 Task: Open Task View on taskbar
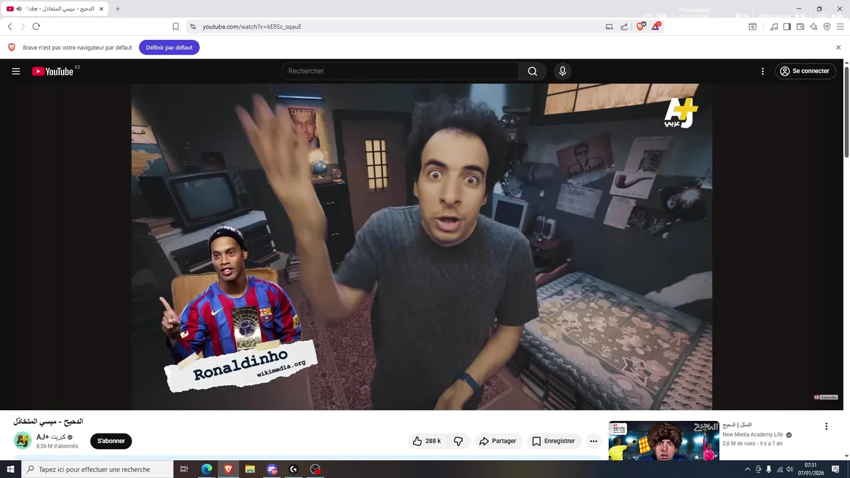[x=185, y=469]
